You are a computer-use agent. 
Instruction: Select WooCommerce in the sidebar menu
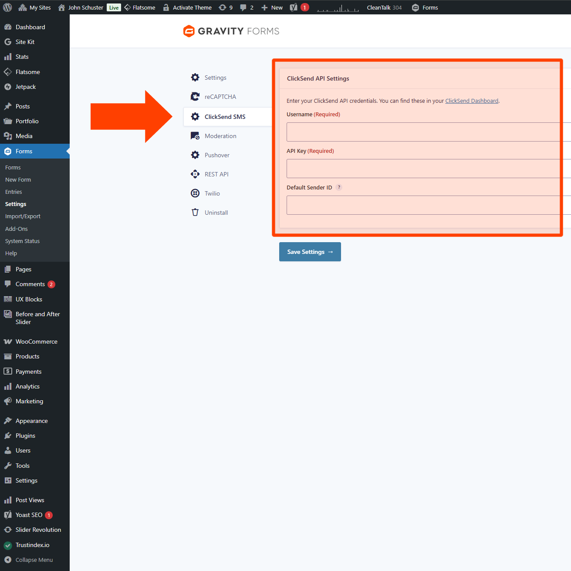[36, 341]
